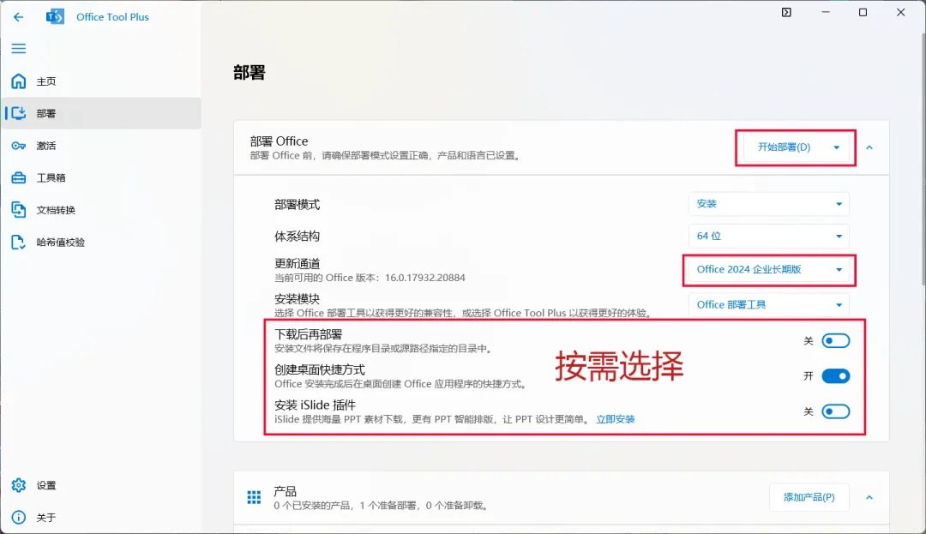Click the 立即安装 link

[616, 419]
